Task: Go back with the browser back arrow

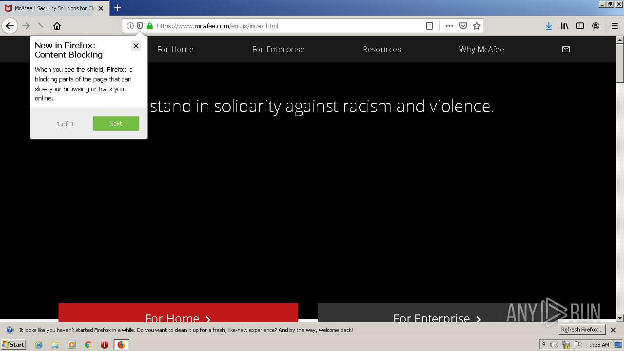Action: point(10,26)
